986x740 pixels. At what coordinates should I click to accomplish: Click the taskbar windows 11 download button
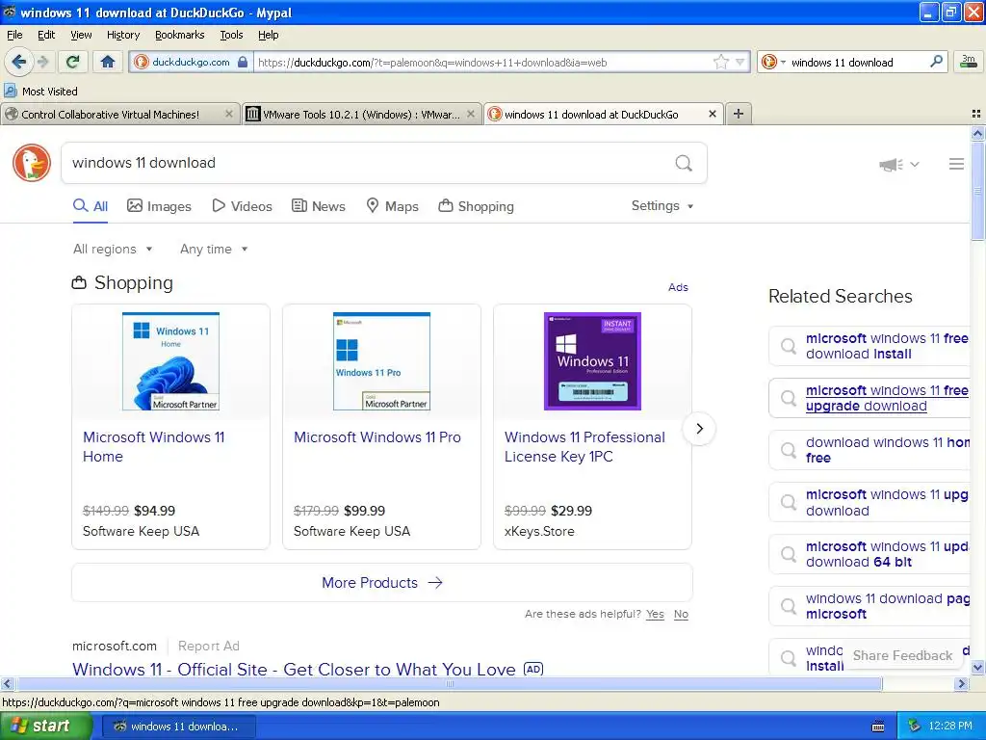178,727
